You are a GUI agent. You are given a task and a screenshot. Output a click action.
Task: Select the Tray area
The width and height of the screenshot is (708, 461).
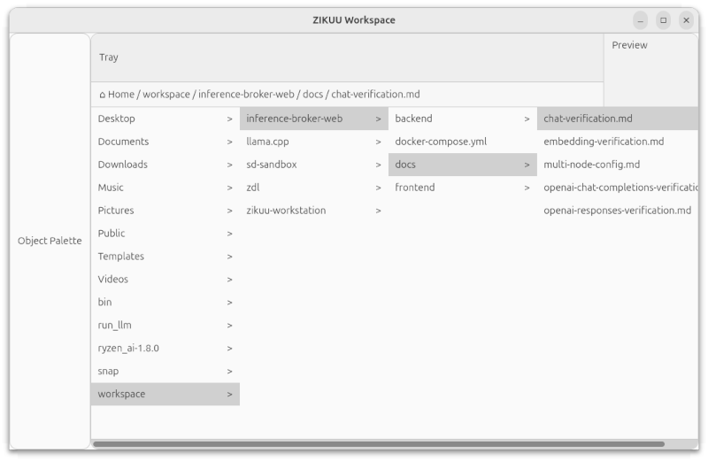tap(347, 58)
